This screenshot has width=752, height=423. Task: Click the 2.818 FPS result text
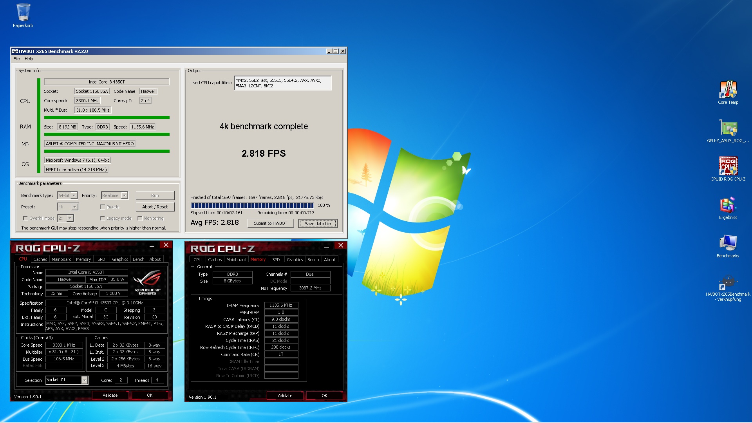[x=264, y=154]
